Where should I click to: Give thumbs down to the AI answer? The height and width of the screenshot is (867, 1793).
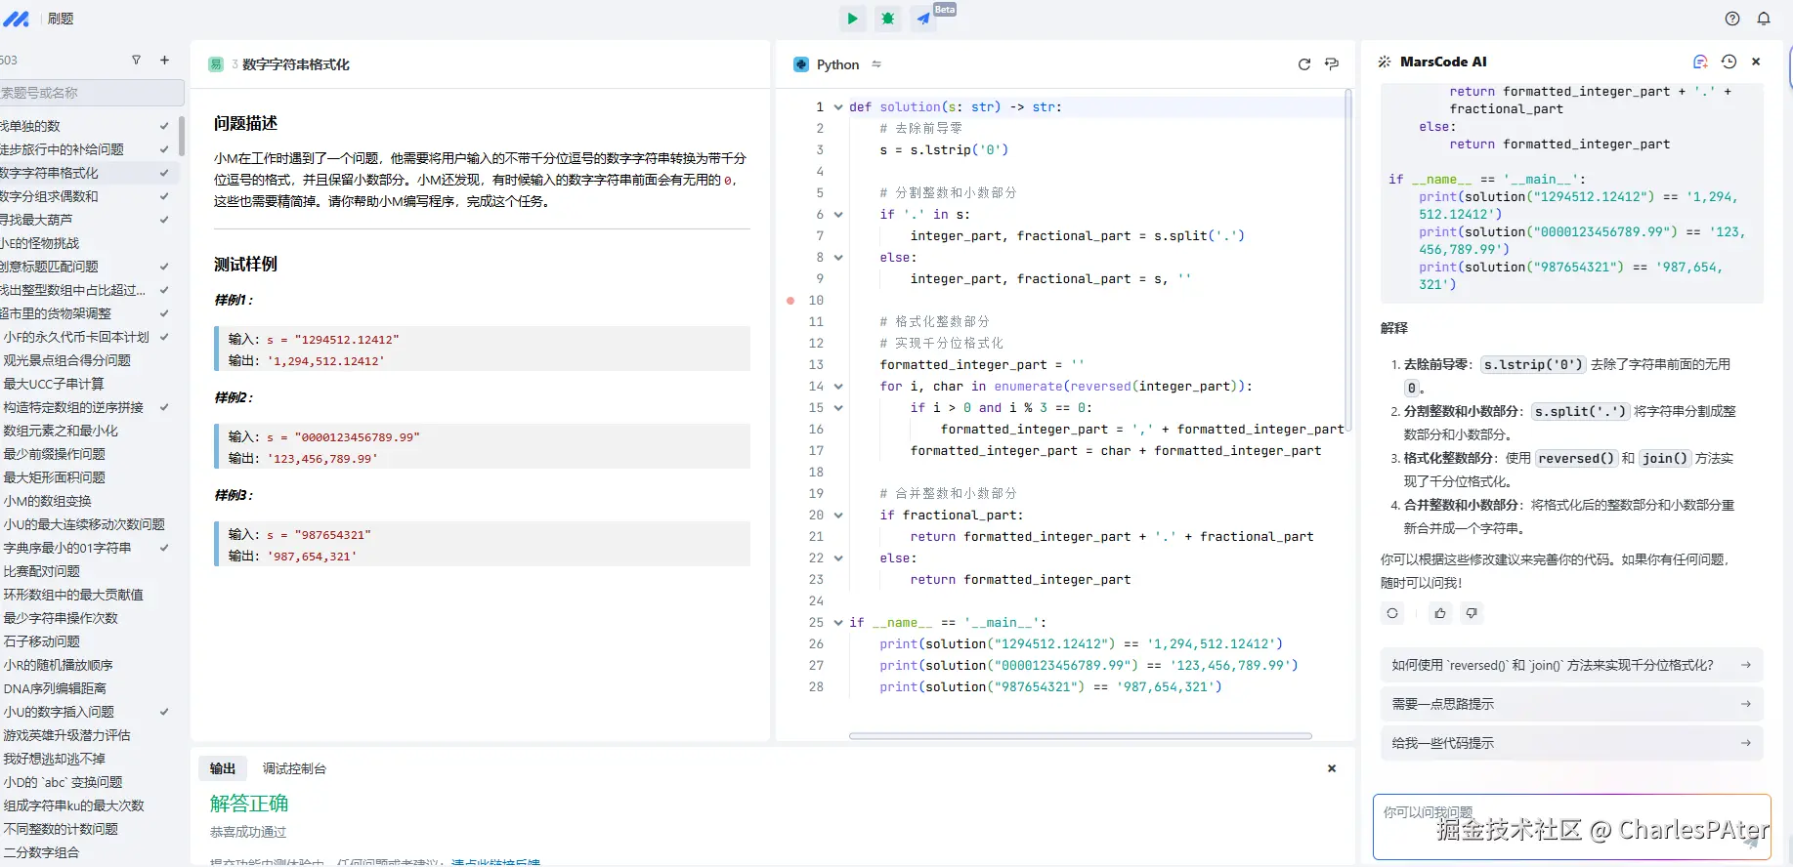pyautogui.click(x=1472, y=613)
